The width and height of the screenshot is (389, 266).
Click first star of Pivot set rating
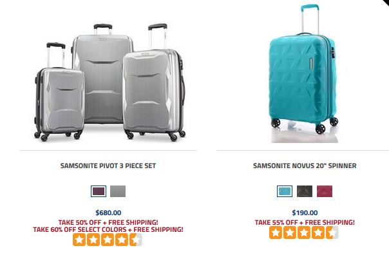coord(79,240)
